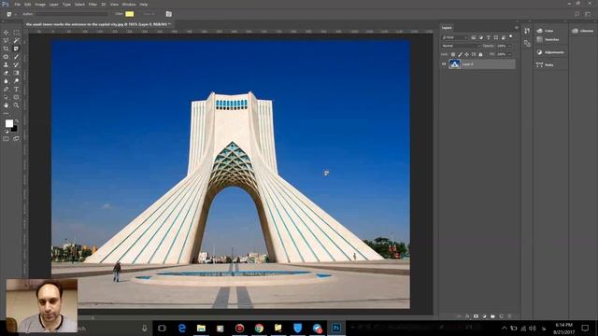The width and height of the screenshot is (598, 336).
Task: Select the Rectangular Marquee tool
Action: [x=16, y=33]
